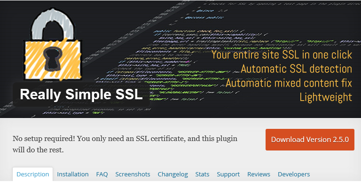Open the FAQ tab

pyautogui.click(x=102, y=174)
